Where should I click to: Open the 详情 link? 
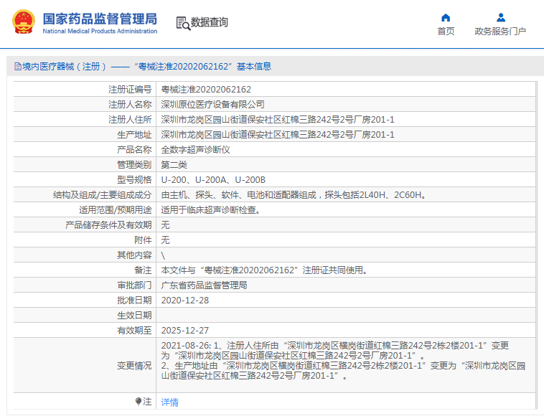(x=169, y=402)
